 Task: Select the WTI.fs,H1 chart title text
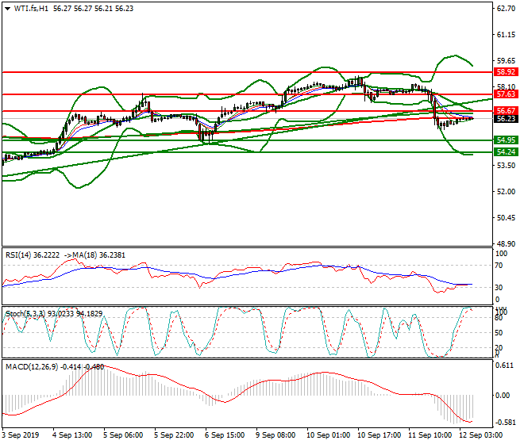(x=29, y=9)
